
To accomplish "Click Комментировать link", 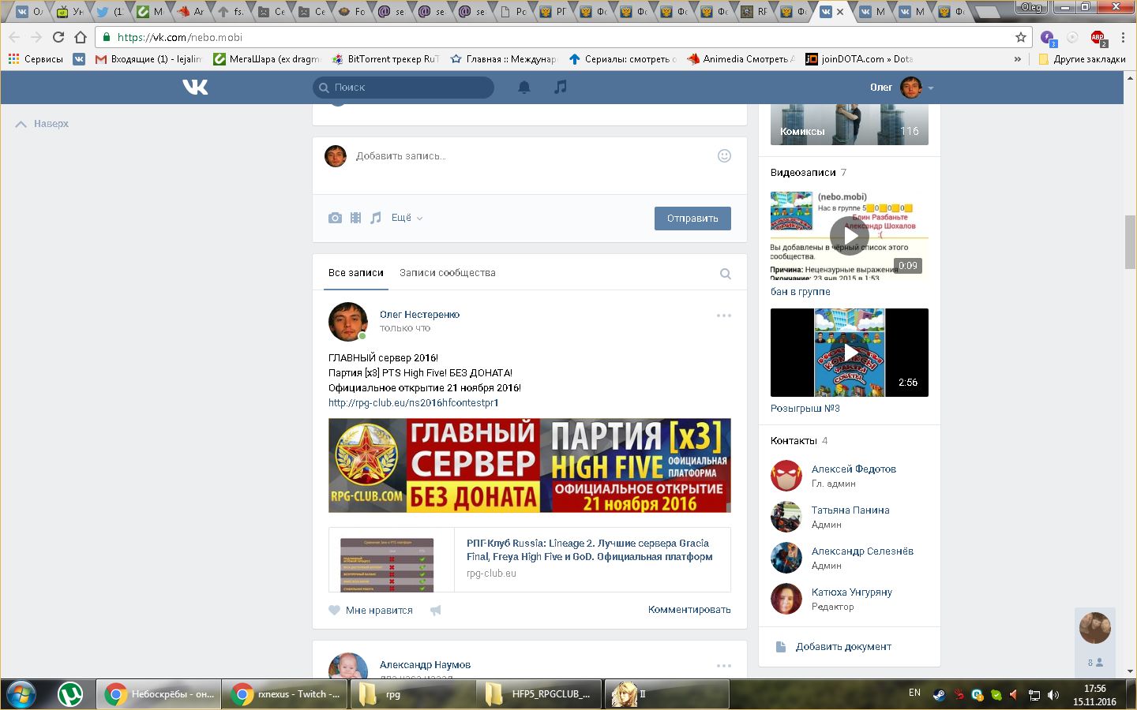I will [689, 610].
